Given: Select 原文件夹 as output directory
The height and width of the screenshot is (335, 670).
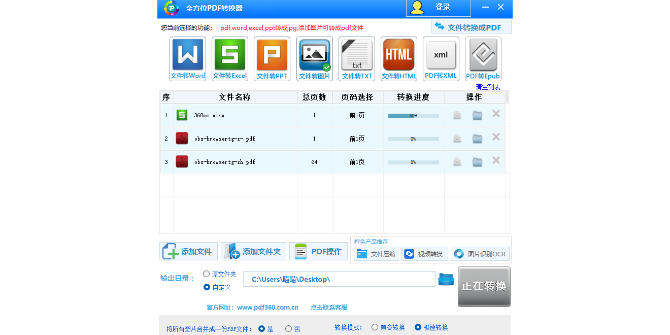Looking at the screenshot, I should click(206, 274).
